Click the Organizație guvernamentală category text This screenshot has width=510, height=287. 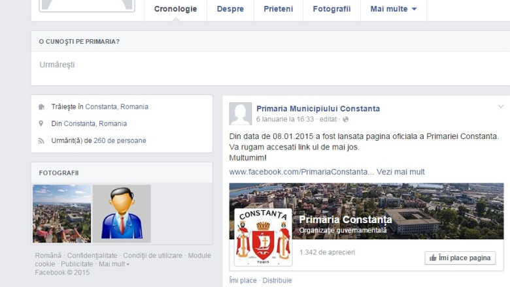click(343, 230)
